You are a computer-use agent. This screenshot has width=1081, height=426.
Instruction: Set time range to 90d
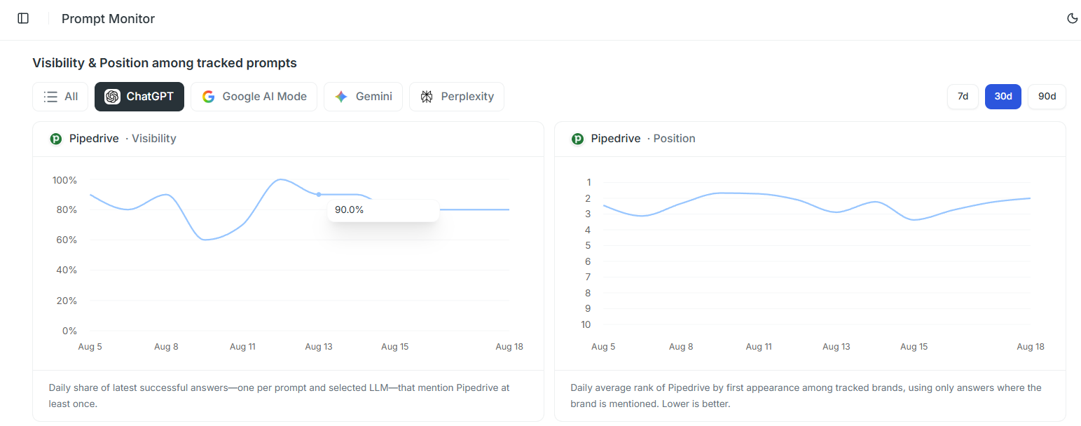pos(1047,97)
